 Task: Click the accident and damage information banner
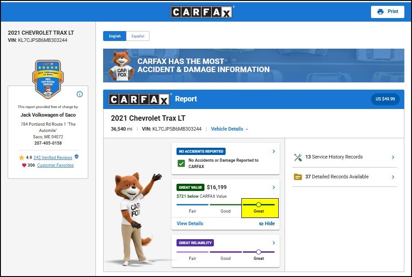coord(254,65)
